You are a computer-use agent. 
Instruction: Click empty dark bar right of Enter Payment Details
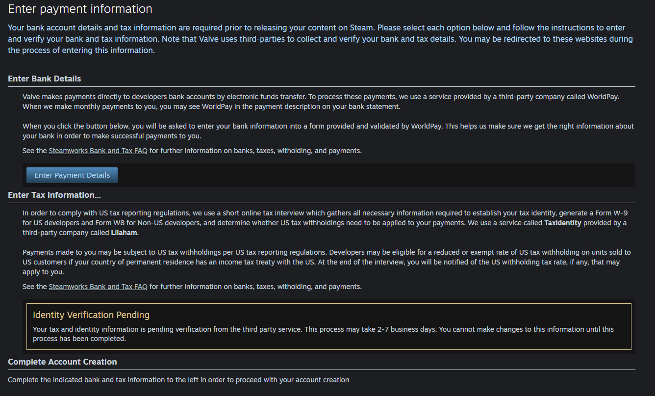[x=373, y=175]
